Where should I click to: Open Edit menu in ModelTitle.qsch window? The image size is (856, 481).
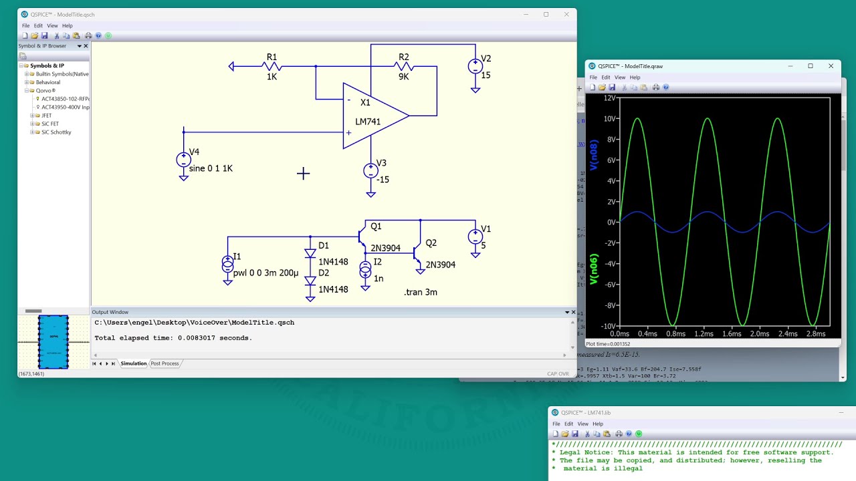(38, 25)
